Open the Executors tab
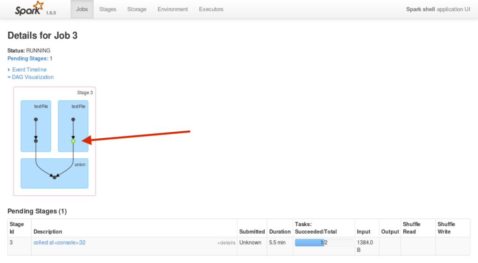 [211, 9]
